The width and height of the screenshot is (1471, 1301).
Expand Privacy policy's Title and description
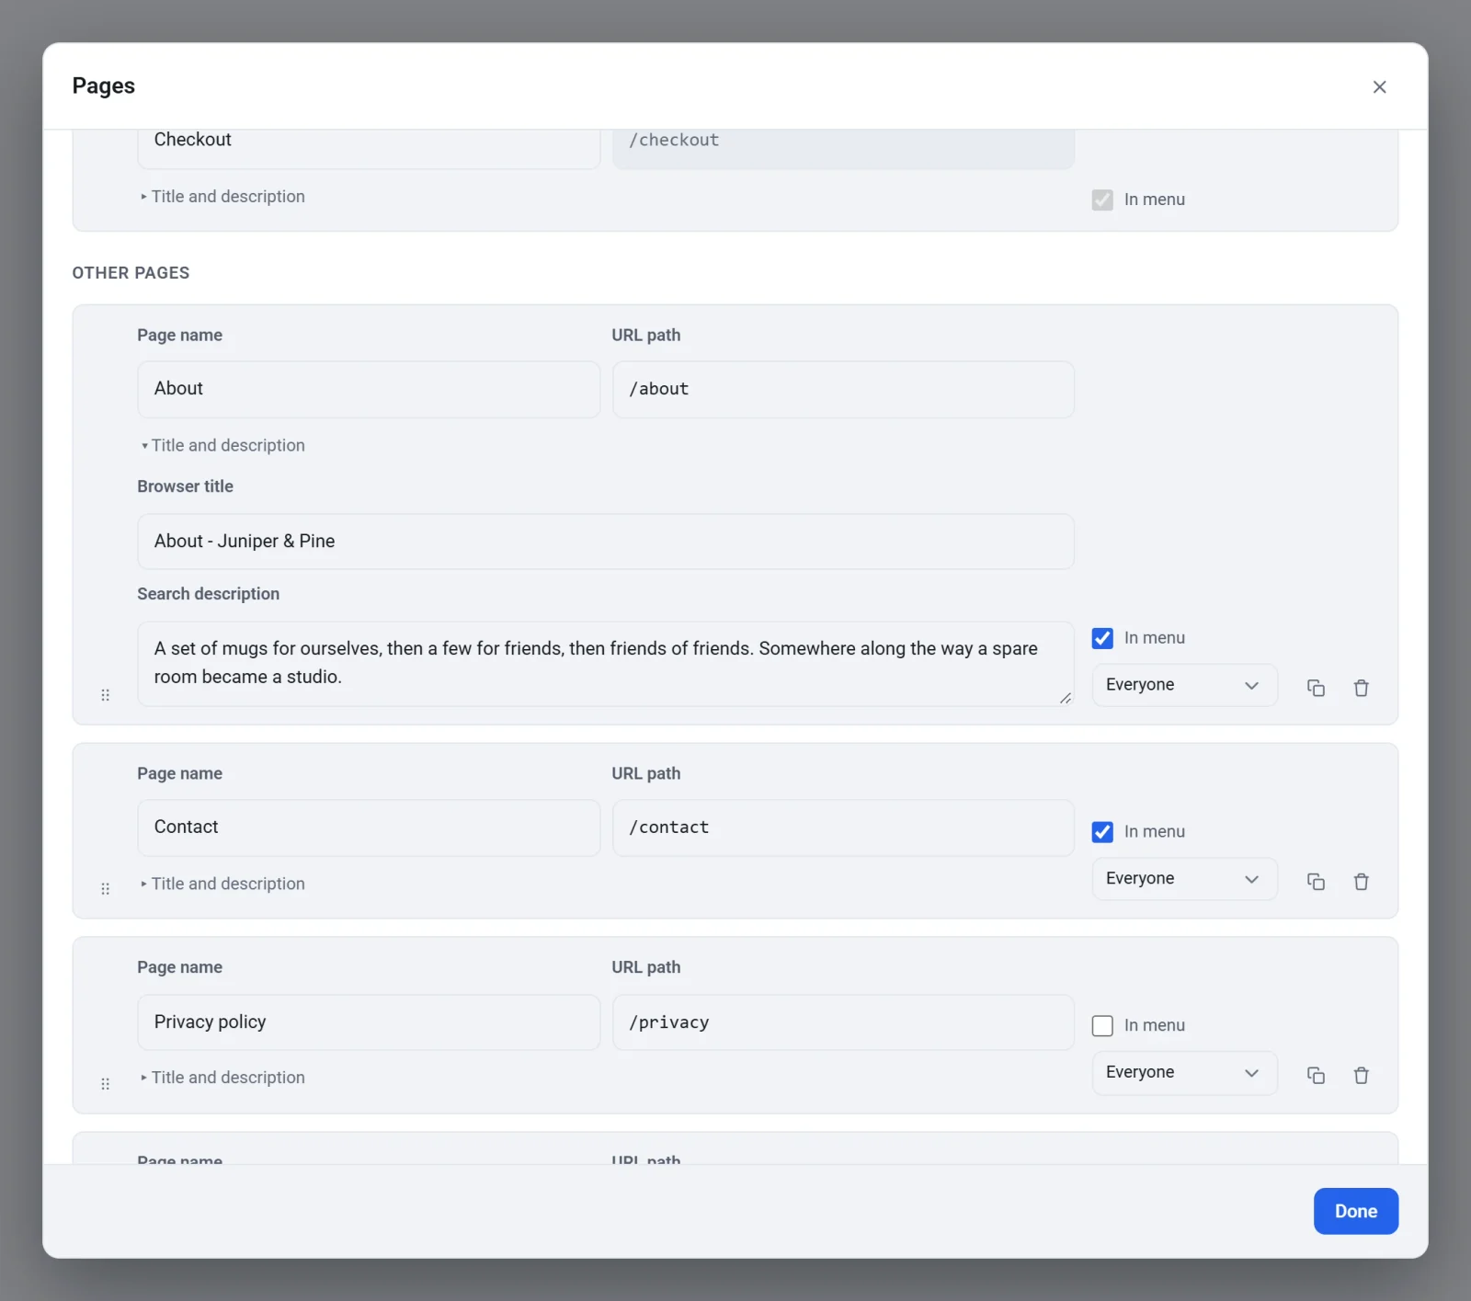tap(222, 1078)
